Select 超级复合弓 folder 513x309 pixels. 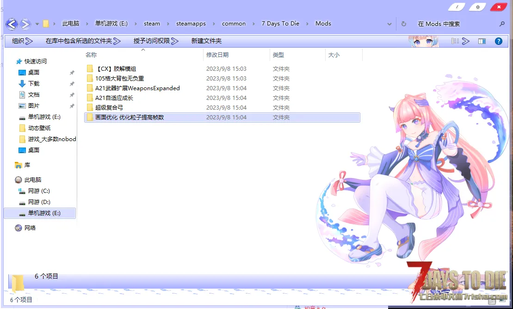222,108
